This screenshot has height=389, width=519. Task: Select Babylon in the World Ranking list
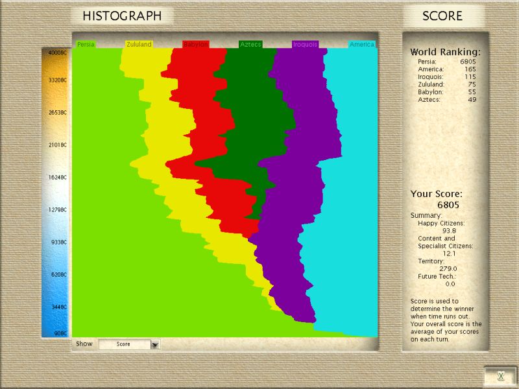(x=431, y=92)
